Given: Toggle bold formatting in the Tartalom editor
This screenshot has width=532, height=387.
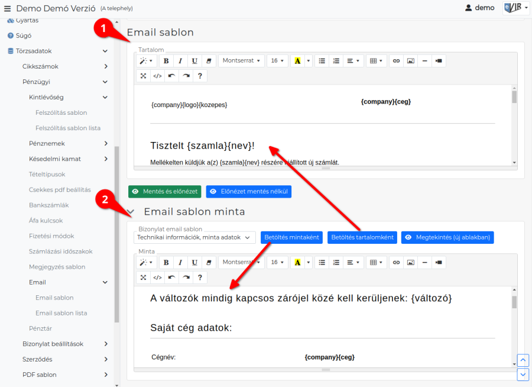Looking at the screenshot, I should pyautogui.click(x=168, y=60).
